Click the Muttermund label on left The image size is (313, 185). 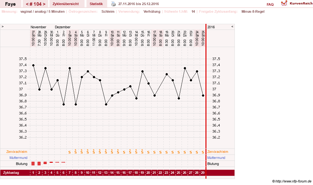point(19,158)
